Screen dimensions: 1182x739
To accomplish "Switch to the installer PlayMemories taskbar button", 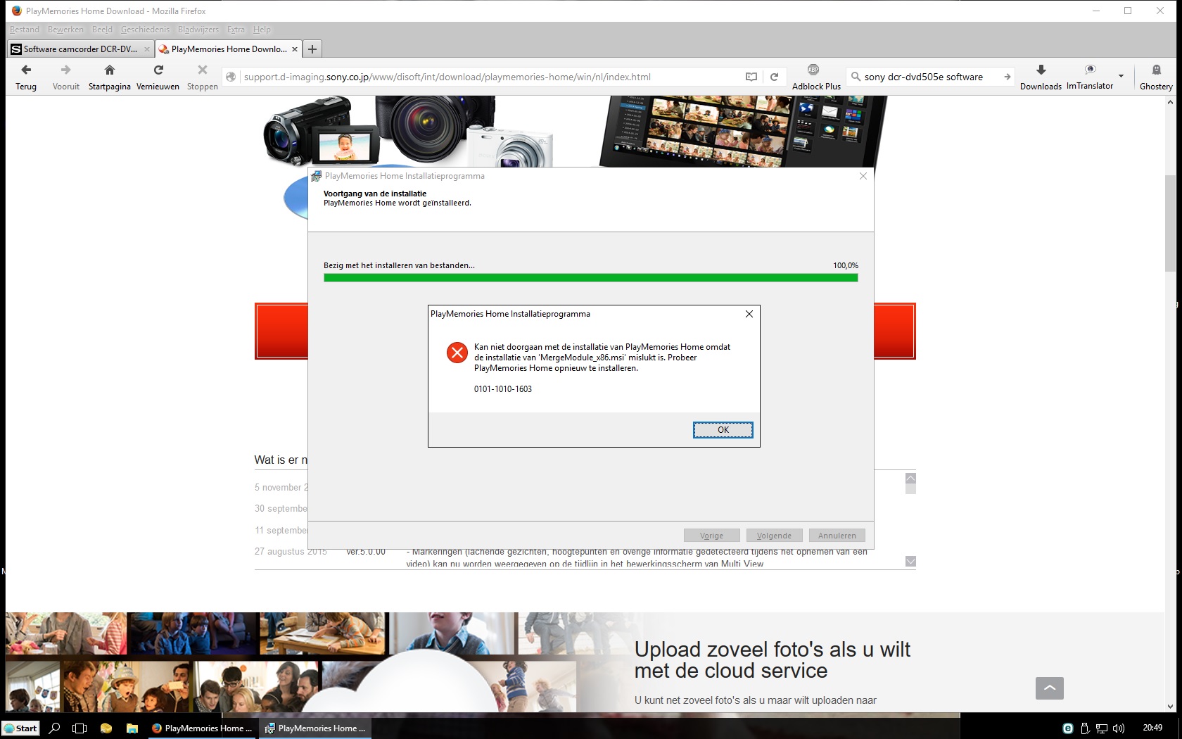I will pos(315,728).
